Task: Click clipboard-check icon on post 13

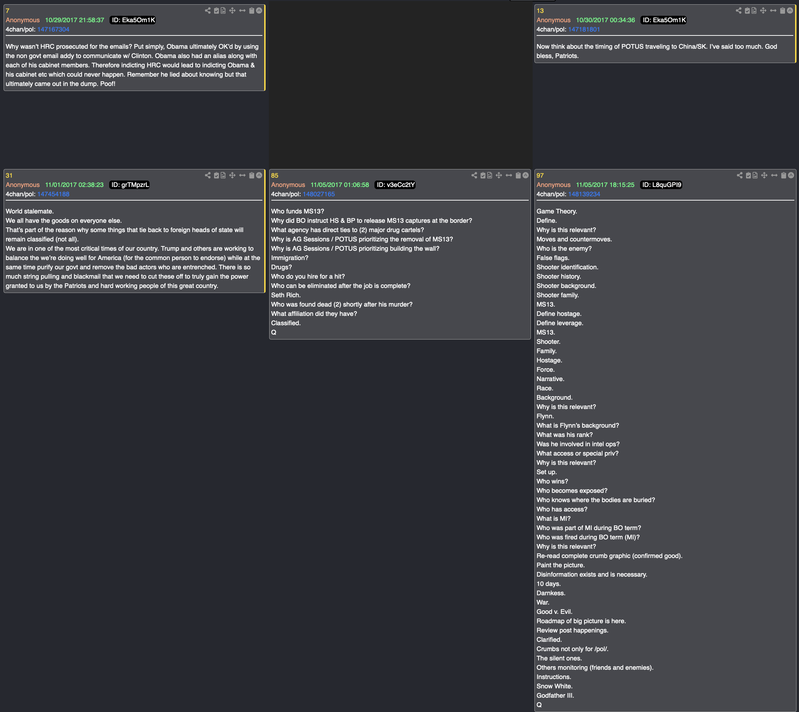Action: (747, 10)
